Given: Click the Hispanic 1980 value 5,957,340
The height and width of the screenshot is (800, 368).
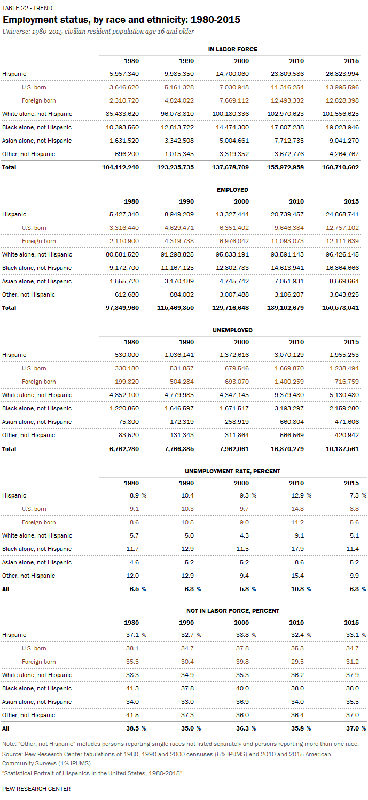Looking at the screenshot, I should [x=122, y=74].
